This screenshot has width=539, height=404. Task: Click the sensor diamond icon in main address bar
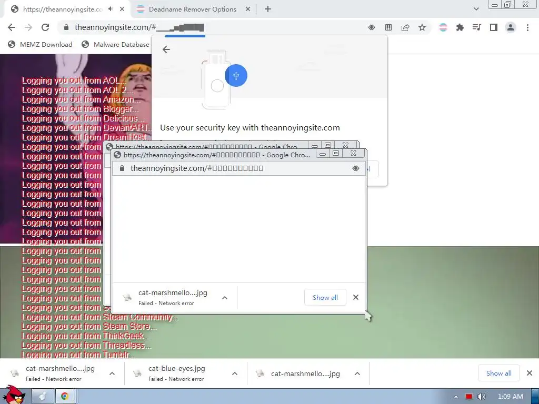click(372, 27)
